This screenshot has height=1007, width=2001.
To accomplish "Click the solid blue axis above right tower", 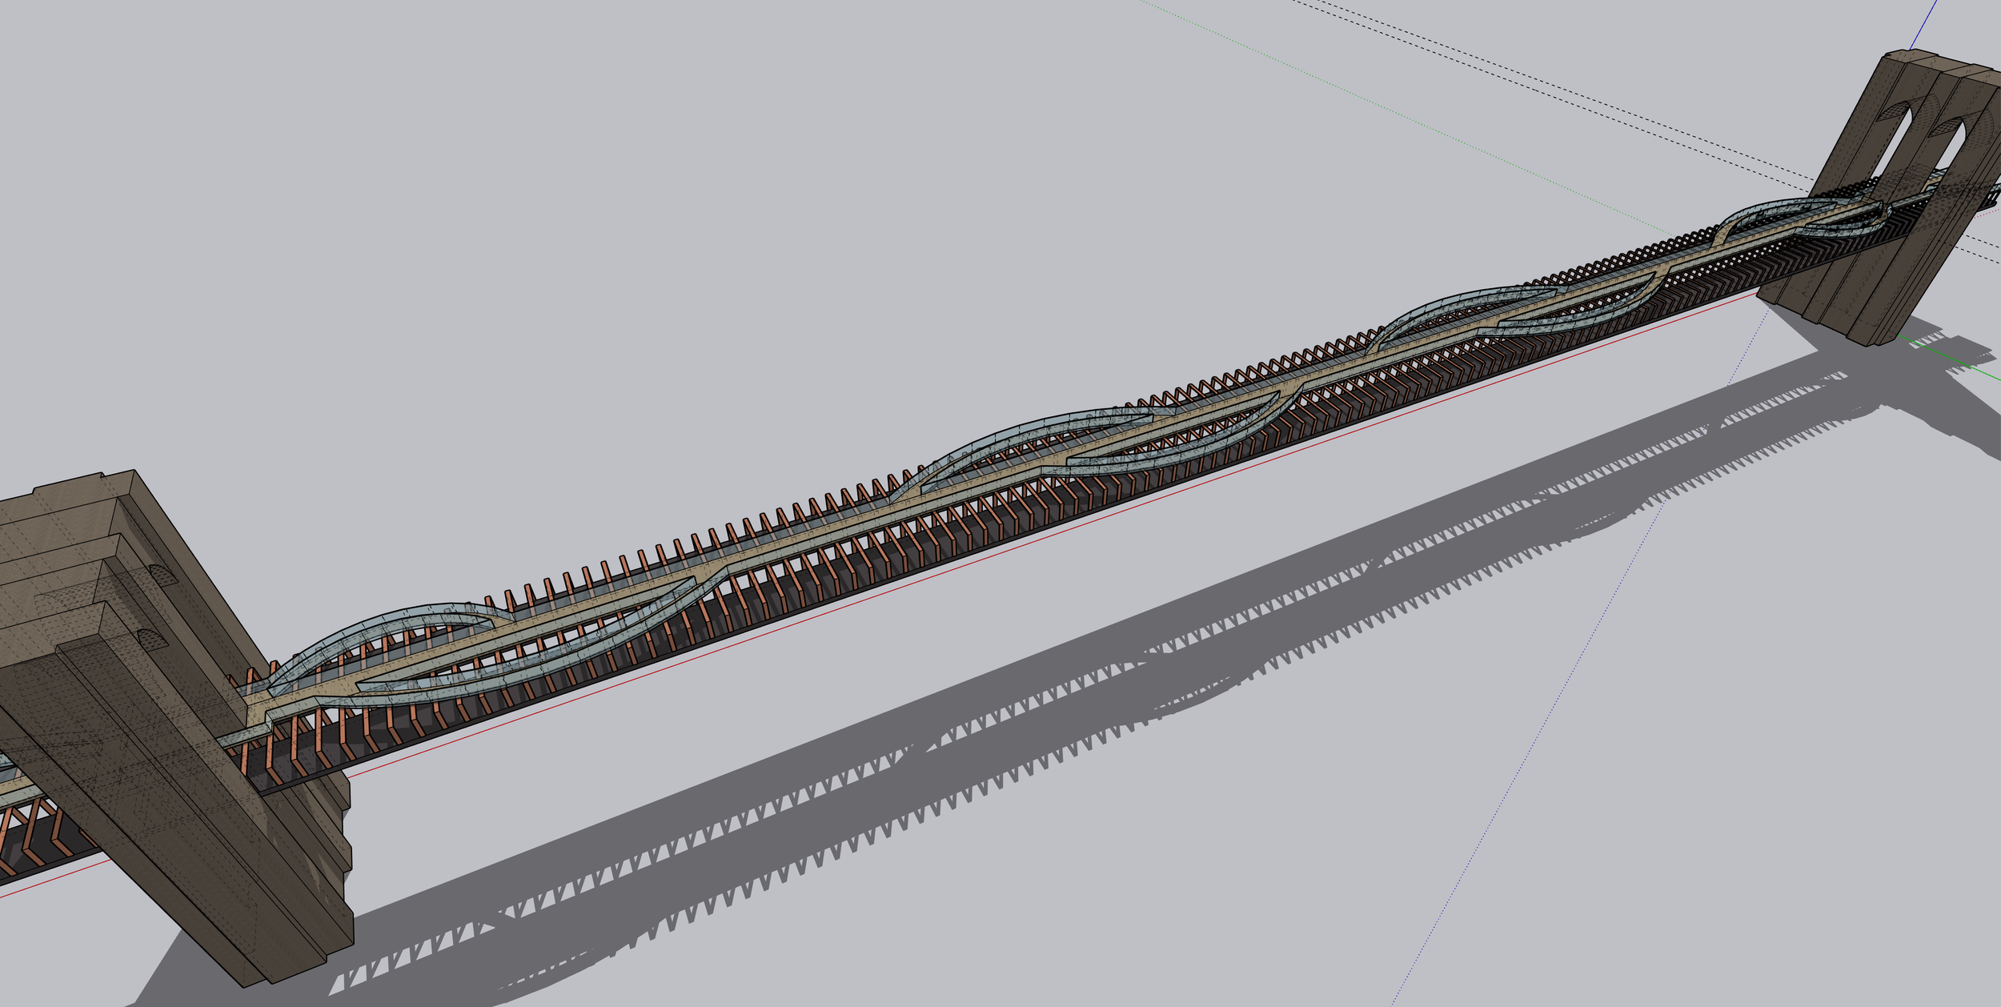I will coord(1924,24).
